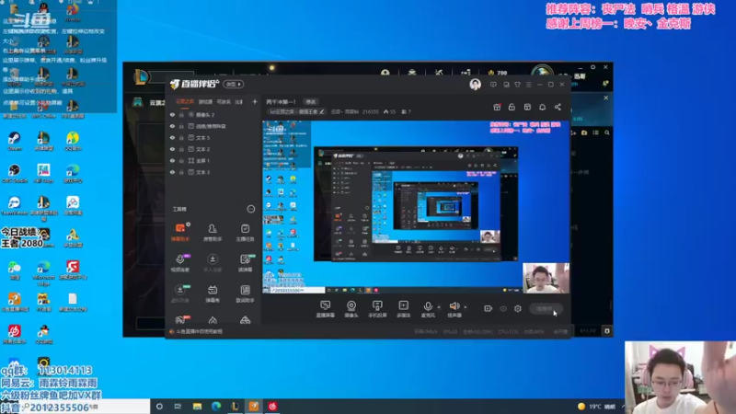The height and width of the screenshot is (414, 736).
Task: Expand microphone options arrow
Action: tap(439, 307)
